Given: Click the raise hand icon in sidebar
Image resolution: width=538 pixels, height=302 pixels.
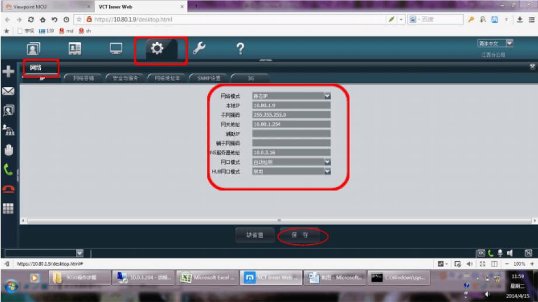Looking at the screenshot, I should point(9,149).
